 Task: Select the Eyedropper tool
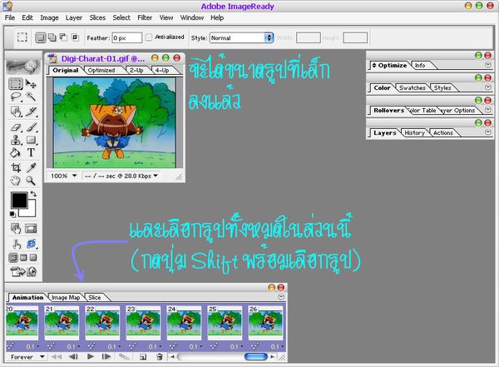[31, 167]
